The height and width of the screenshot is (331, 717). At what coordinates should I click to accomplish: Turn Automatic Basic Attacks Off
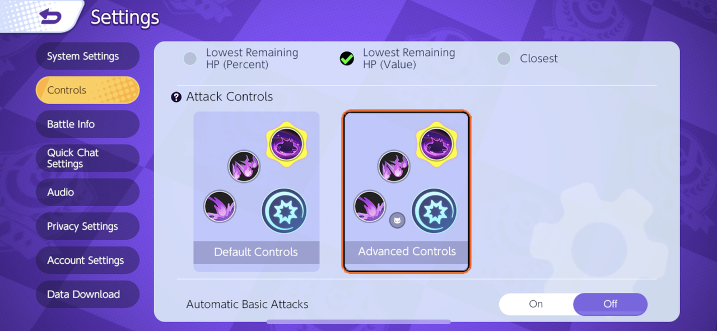(611, 304)
